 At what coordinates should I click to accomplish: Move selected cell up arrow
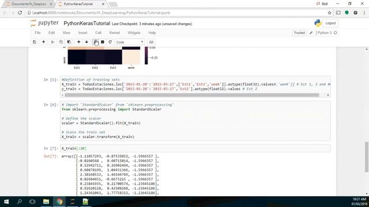pyautogui.click(x=79, y=42)
